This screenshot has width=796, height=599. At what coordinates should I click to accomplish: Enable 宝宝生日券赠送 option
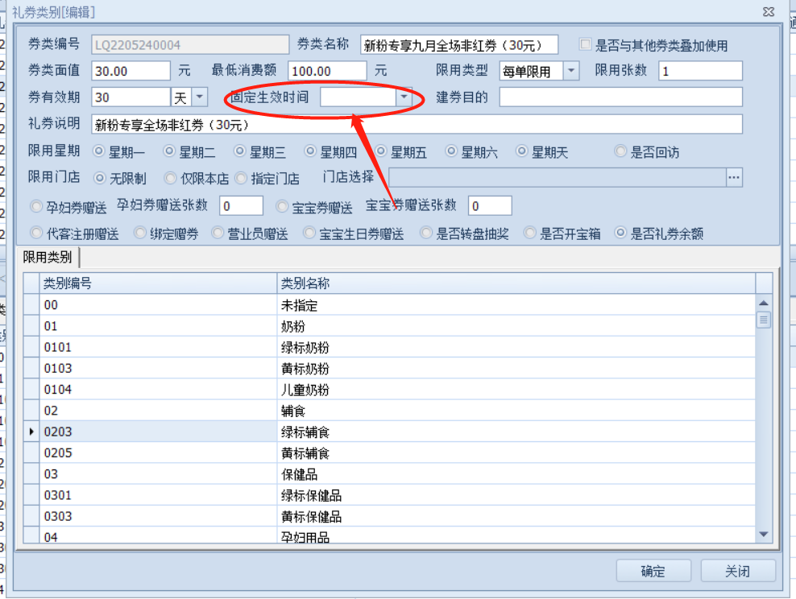pyautogui.click(x=309, y=233)
